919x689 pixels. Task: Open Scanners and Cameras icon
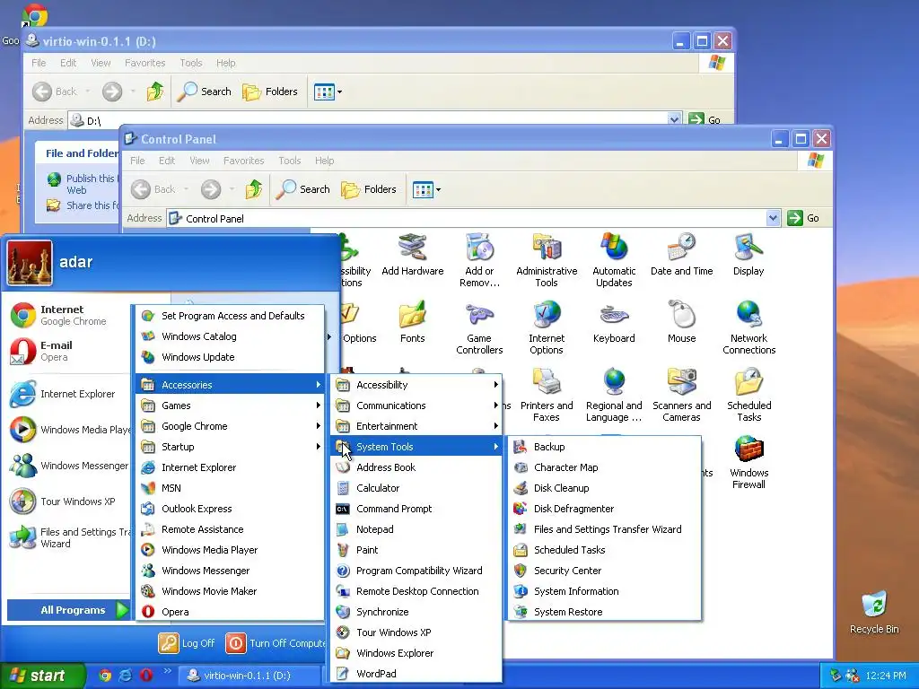682,396
